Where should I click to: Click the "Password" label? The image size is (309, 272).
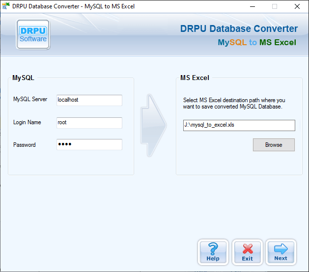tap(24, 145)
